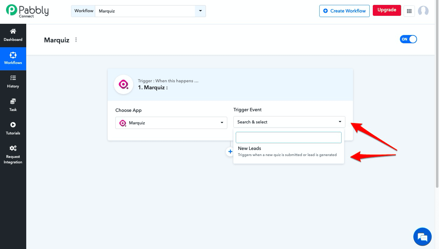Open the three-dot menu beside Marquiz title
This screenshot has height=249, width=439.
click(76, 40)
